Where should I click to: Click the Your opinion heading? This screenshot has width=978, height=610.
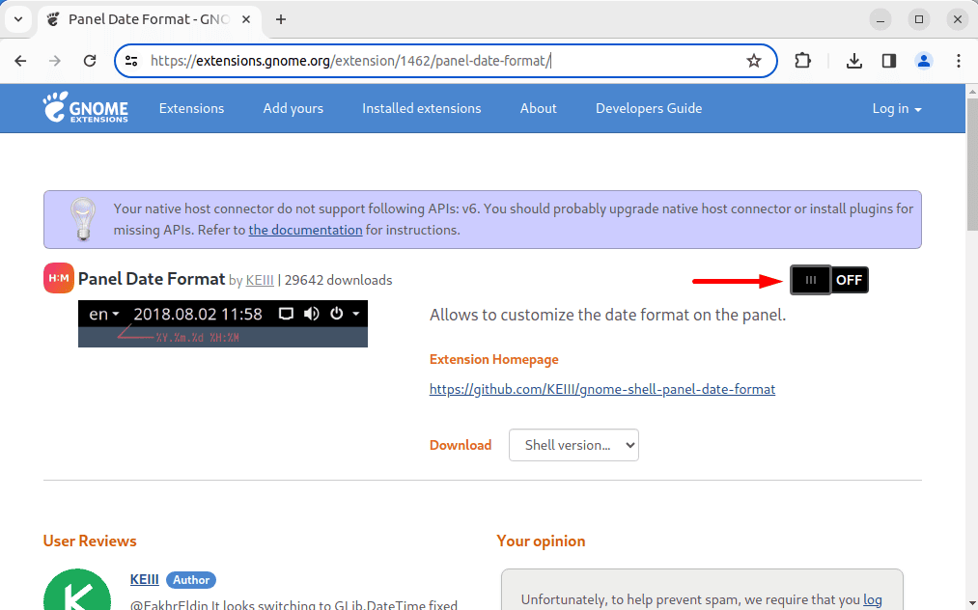pyautogui.click(x=541, y=541)
